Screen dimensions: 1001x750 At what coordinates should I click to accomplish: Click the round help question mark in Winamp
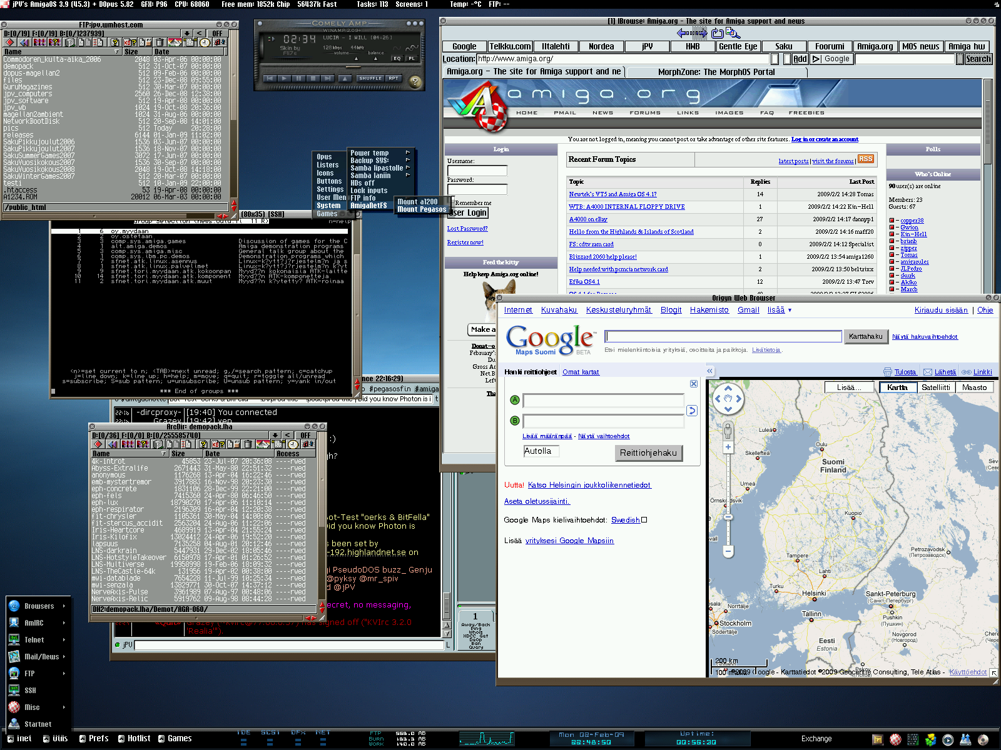pyautogui.click(x=414, y=81)
